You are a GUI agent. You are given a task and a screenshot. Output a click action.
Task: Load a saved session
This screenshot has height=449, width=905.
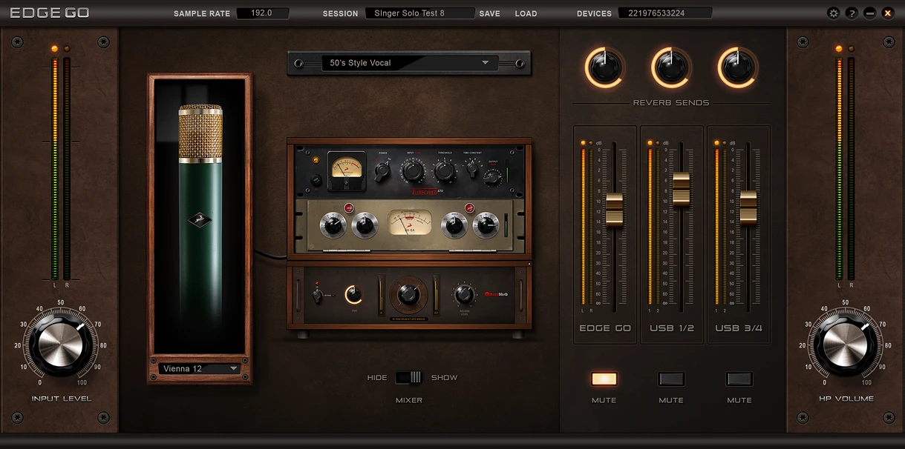(x=526, y=13)
